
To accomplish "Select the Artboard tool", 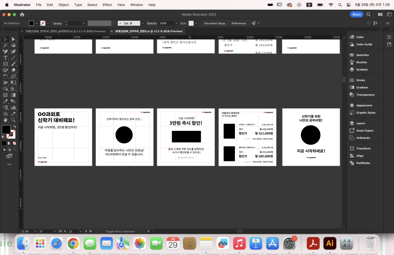I will coord(5,114).
